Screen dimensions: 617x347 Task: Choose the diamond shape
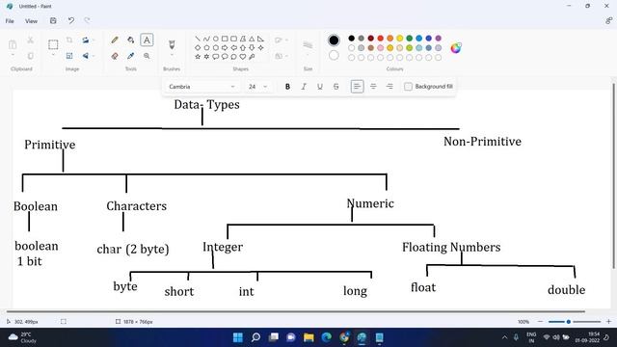[x=198, y=47]
